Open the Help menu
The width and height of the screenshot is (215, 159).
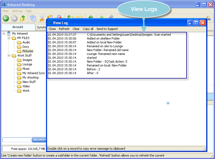29,11
